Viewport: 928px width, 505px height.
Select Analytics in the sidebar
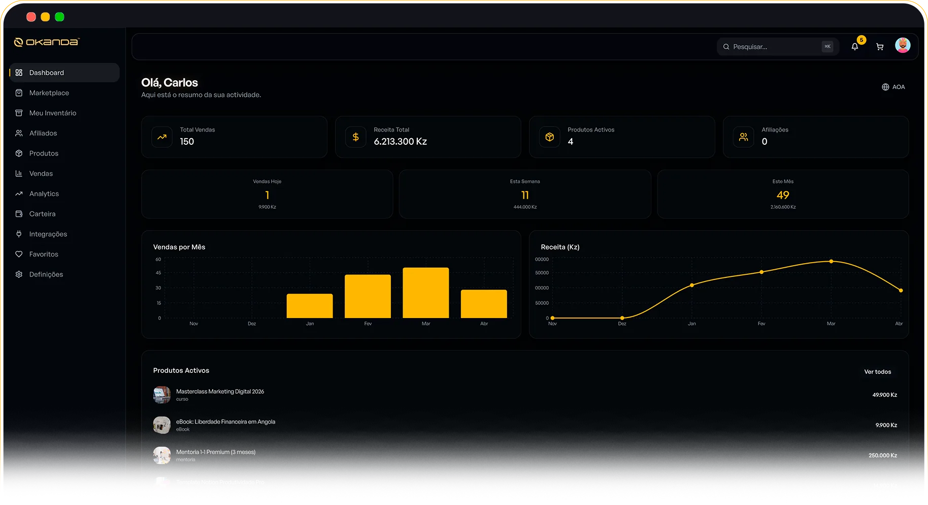[x=64, y=194]
